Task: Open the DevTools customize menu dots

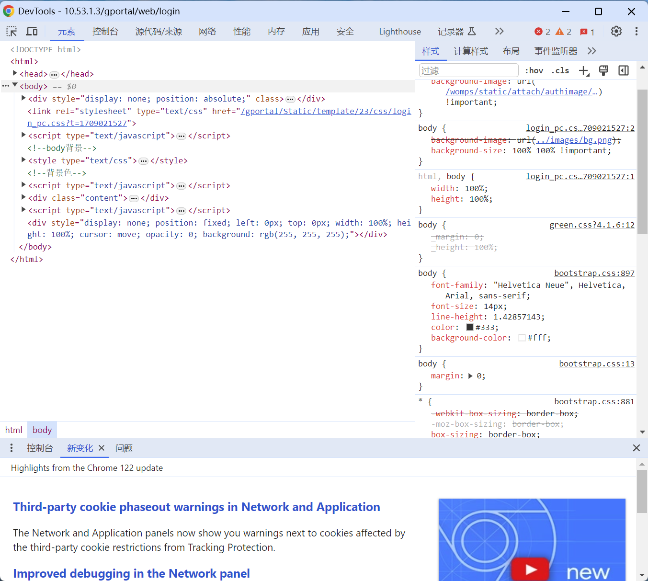Action: (636, 32)
